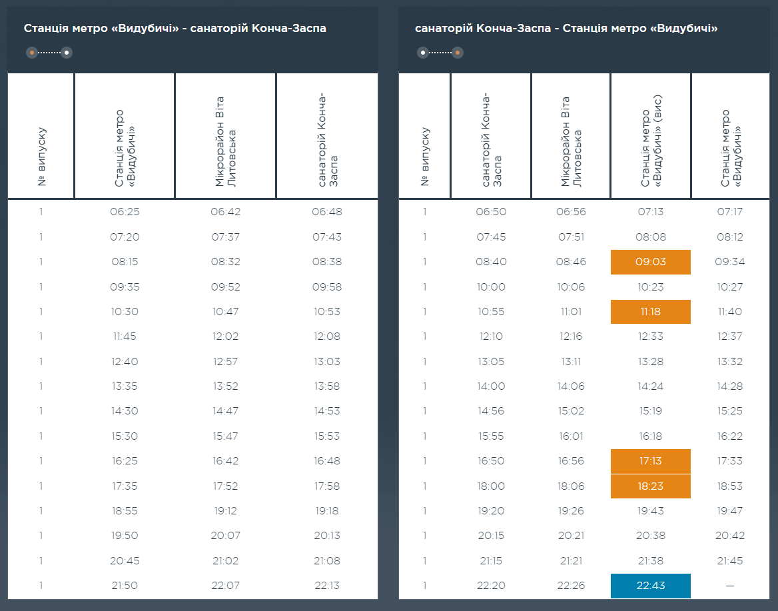Select the orange highlighted 11:18 time cell
778x611 pixels.
[650, 312]
